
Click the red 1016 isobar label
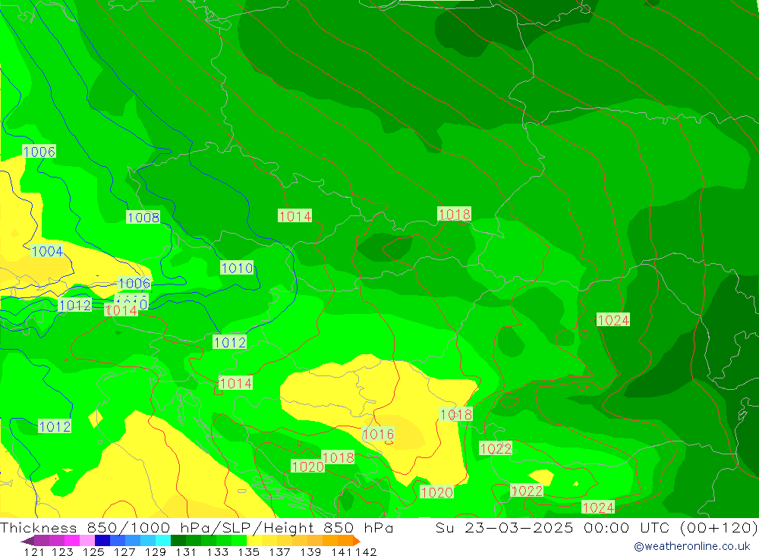tap(378, 434)
